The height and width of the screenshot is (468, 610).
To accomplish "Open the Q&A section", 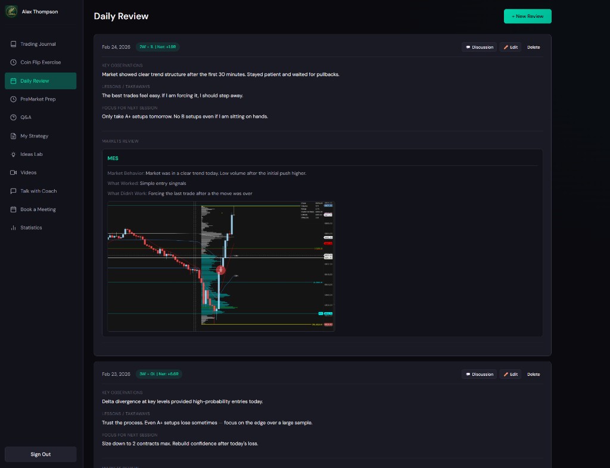I will (x=25, y=117).
